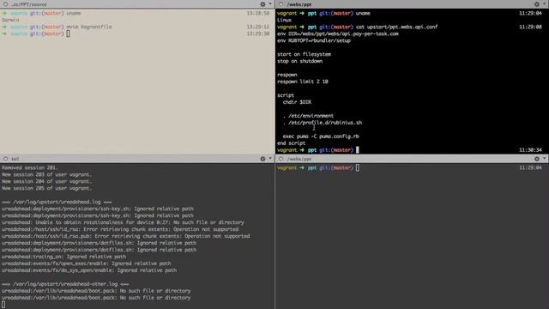The height and width of the screenshot is (309, 549).
Task: Click the circle indicator of the tail pane
Action: tap(5, 159)
